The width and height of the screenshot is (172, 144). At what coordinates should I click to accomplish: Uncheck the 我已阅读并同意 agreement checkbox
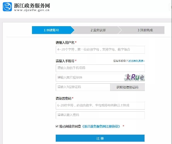[x=57, y=126]
